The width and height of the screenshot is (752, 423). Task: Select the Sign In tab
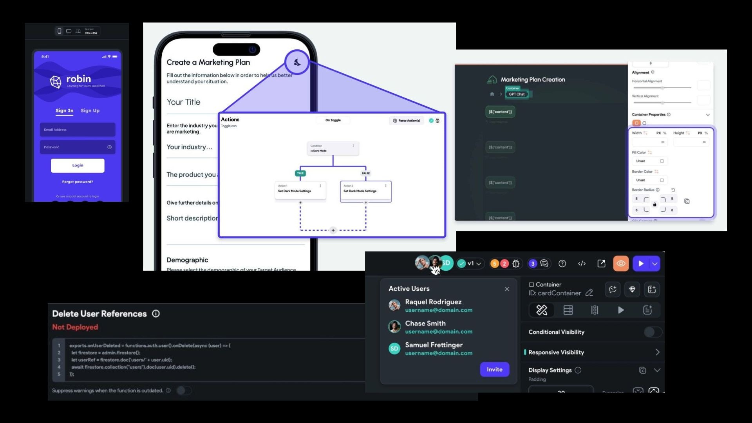[x=64, y=110]
